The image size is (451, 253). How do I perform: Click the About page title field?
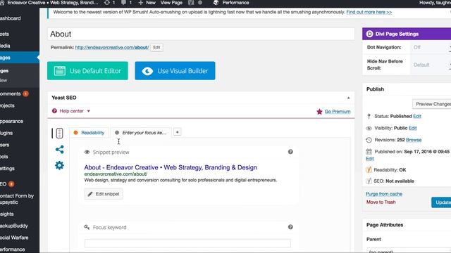click(x=201, y=34)
